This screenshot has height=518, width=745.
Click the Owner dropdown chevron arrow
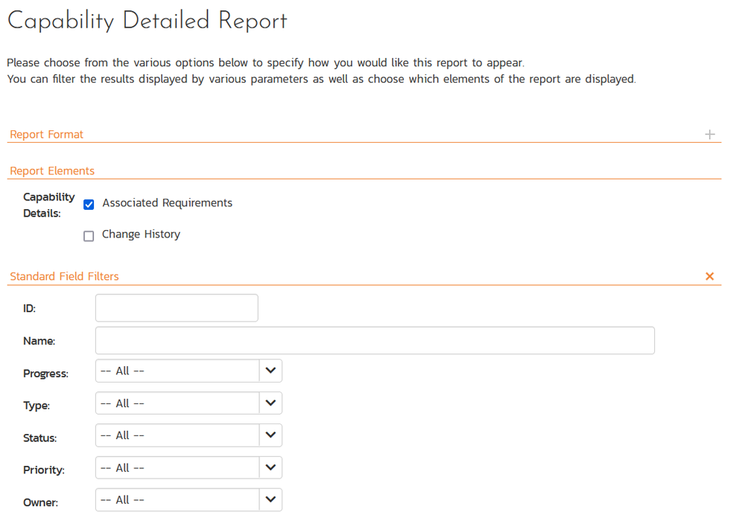[x=270, y=500]
